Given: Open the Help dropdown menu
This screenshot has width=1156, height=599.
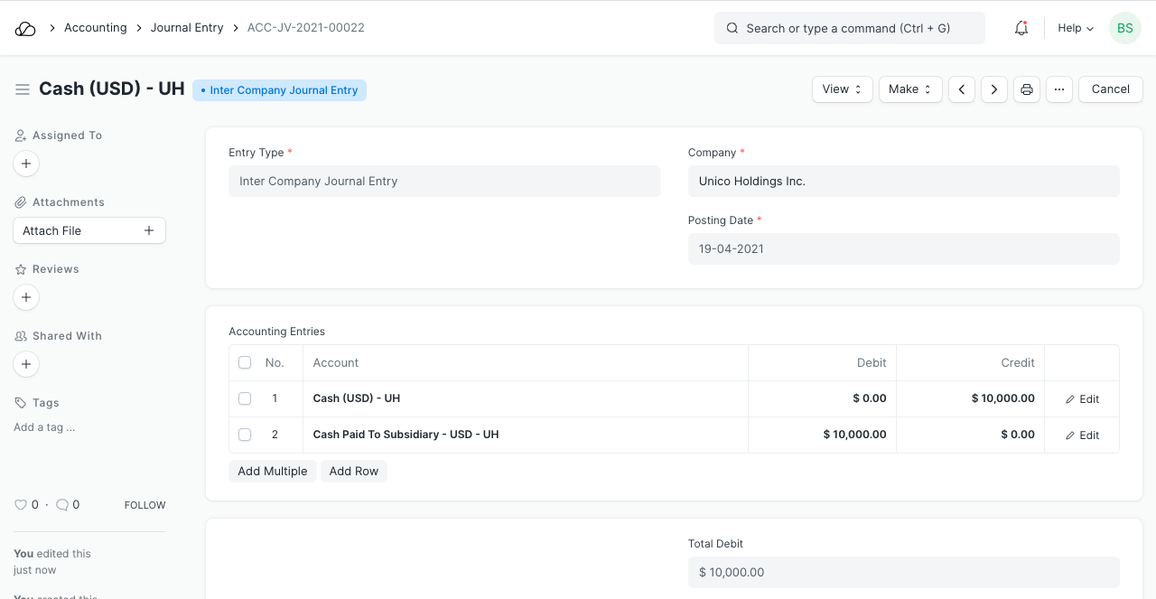Looking at the screenshot, I should pyautogui.click(x=1076, y=28).
